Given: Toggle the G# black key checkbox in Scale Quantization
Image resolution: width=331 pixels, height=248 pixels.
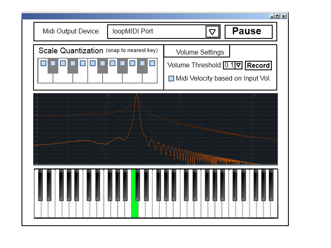Looking at the screenshot, I should (x=122, y=63).
